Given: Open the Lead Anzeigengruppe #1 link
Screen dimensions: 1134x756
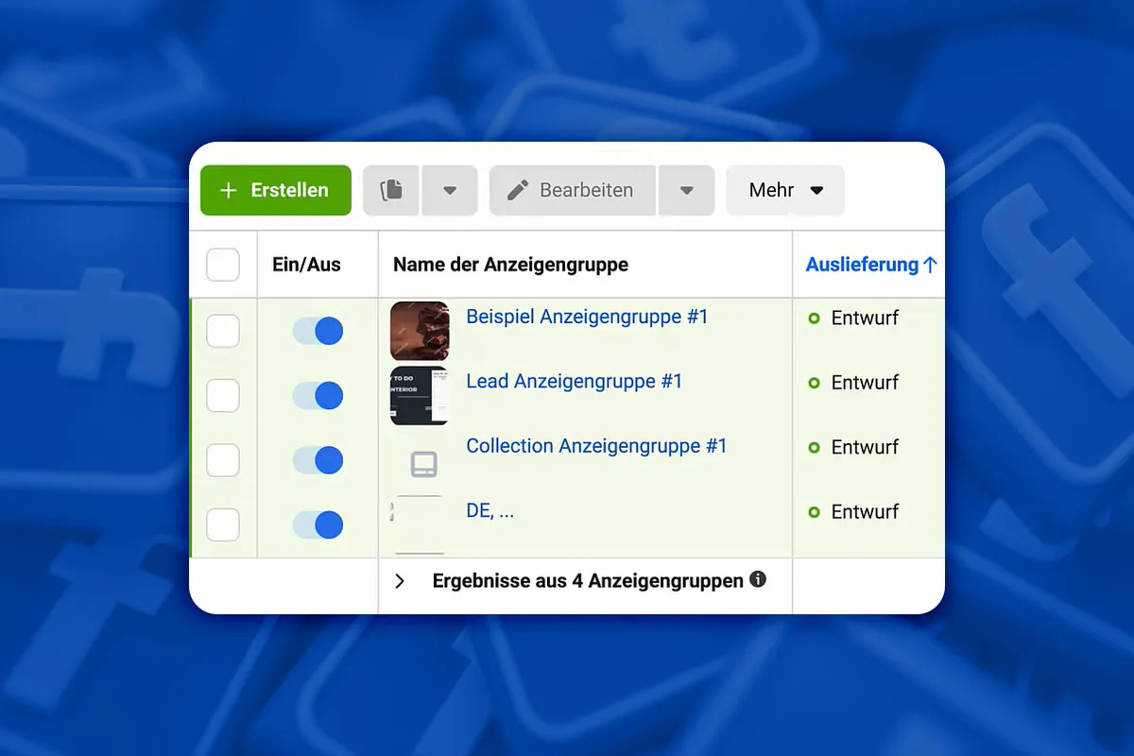Looking at the screenshot, I should tap(574, 381).
